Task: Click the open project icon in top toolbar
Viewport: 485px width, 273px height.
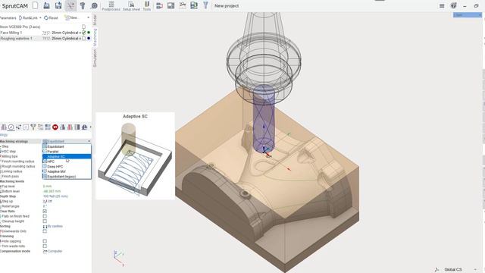Action: 46,5
